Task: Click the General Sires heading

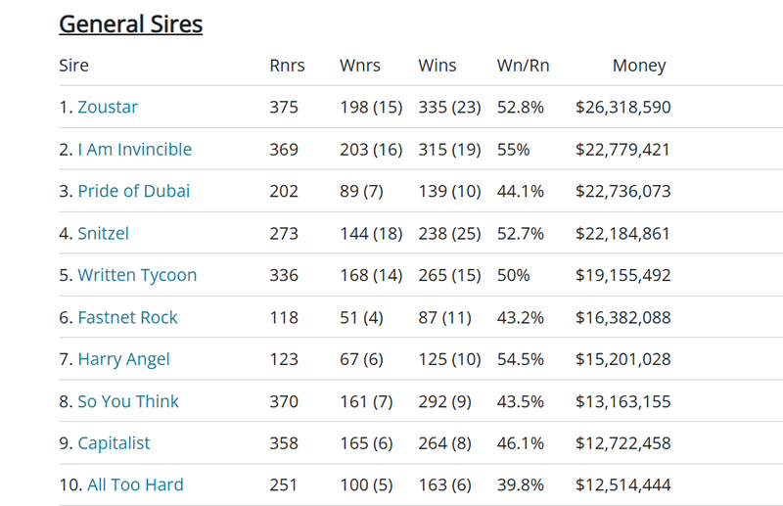Action: [130, 23]
